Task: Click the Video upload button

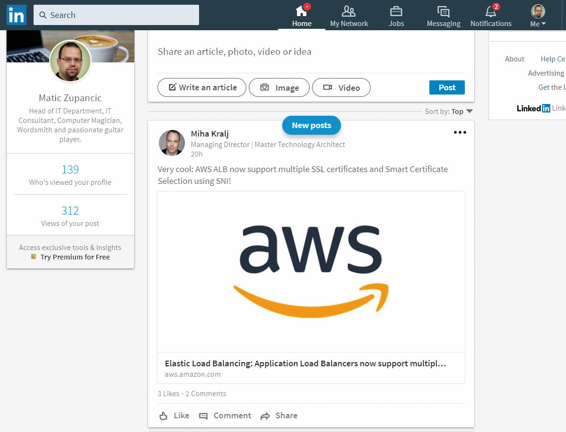Action: click(x=341, y=87)
